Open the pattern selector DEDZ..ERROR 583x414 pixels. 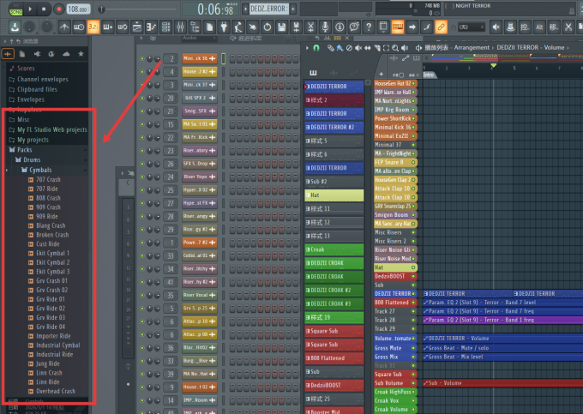[x=268, y=9]
